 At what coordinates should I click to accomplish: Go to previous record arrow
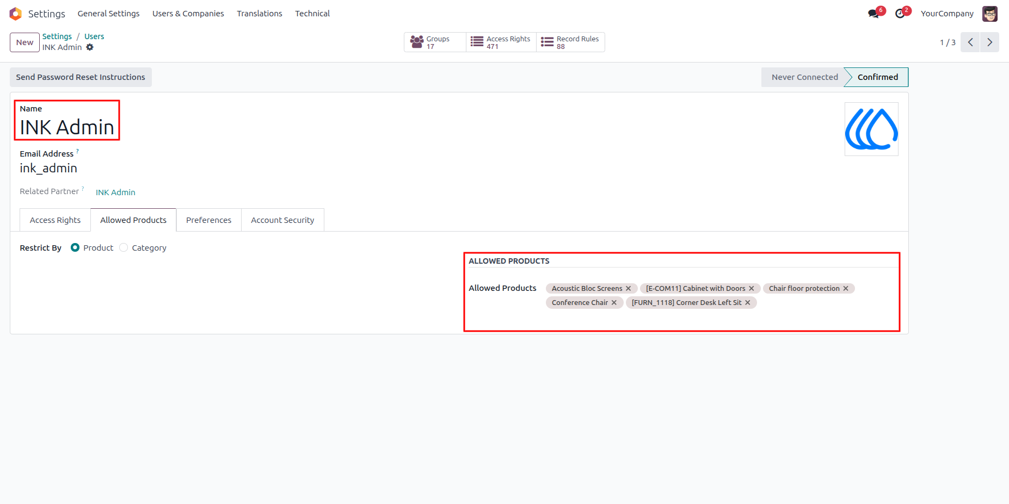(x=970, y=42)
